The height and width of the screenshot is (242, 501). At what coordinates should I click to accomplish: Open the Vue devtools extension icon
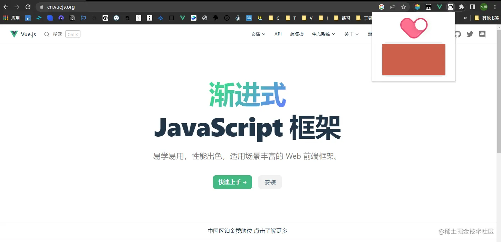pyautogui.click(x=440, y=7)
